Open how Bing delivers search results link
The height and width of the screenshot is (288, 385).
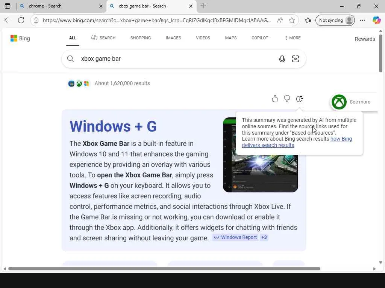(x=297, y=142)
